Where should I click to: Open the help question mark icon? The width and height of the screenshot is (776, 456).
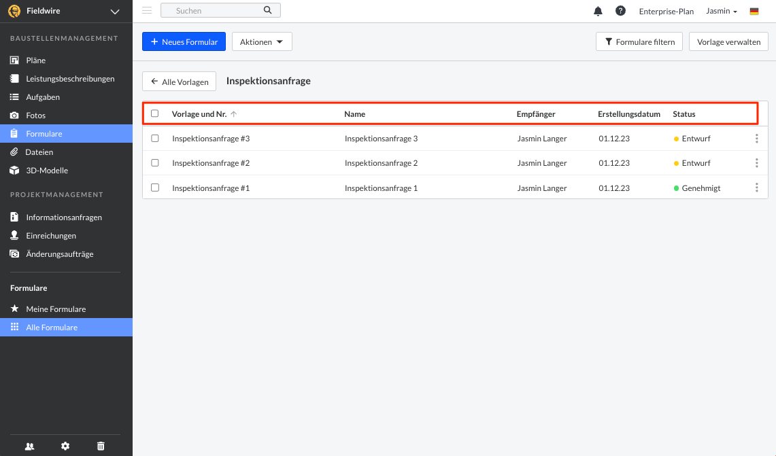point(620,11)
